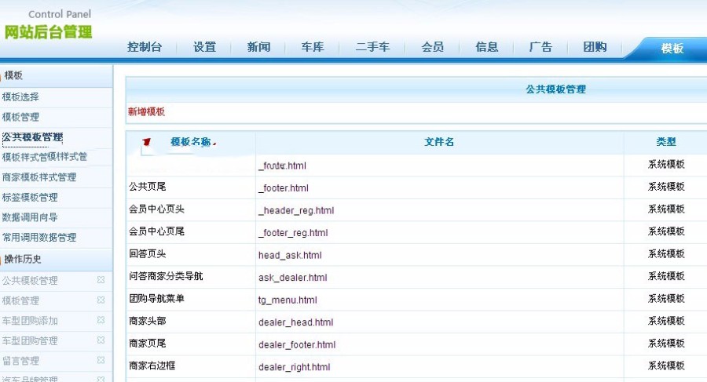Click file name _footer_reg.html

[293, 233]
